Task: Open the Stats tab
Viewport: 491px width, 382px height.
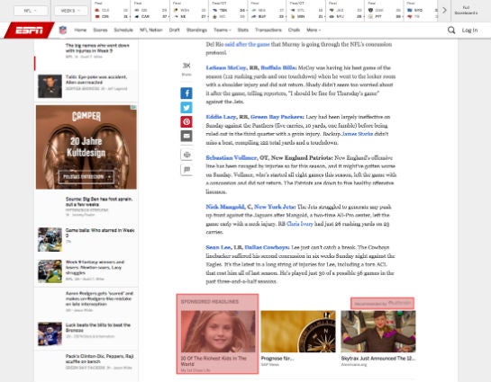Action: tap(243, 30)
